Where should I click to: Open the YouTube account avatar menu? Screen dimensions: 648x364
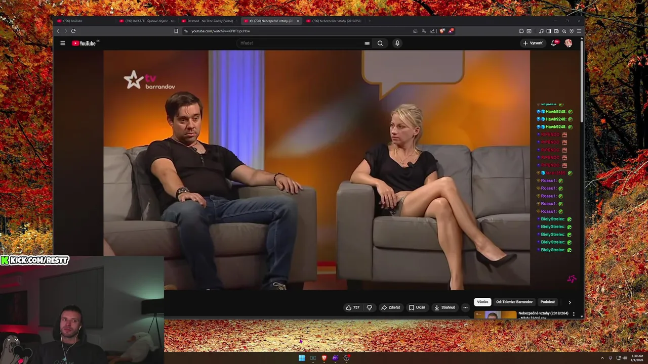[569, 43]
